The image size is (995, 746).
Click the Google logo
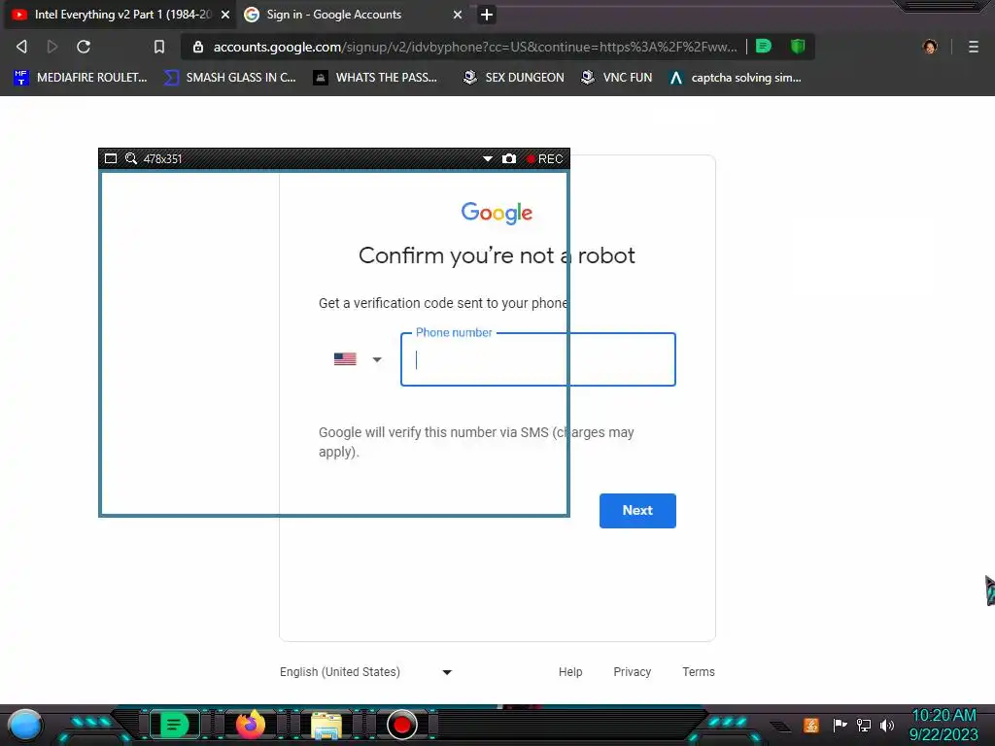click(497, 213)
